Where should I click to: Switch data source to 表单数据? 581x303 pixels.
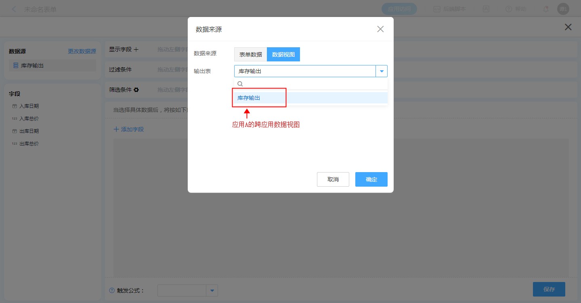[250, 55]
